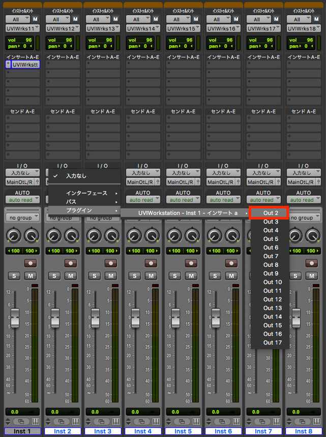326x437 pixels.
Task: Click インサートA-E header on first track
Action: (x=22, y=57)
